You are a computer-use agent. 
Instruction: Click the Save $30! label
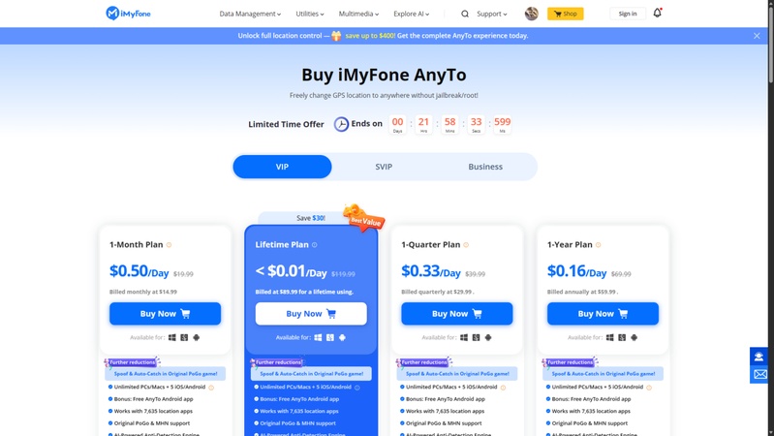pos(311,218)
